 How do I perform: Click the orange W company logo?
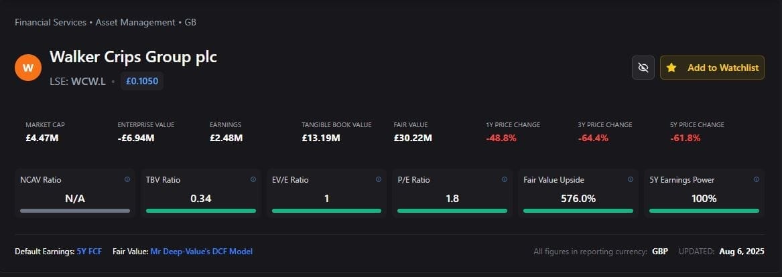pyautogui.click(x=28, y=68)
